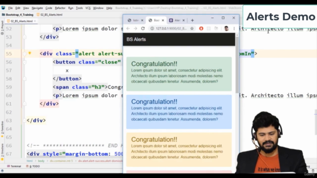Click the red Opera-style extension icon
317x178 pixels.
(201, 29)
